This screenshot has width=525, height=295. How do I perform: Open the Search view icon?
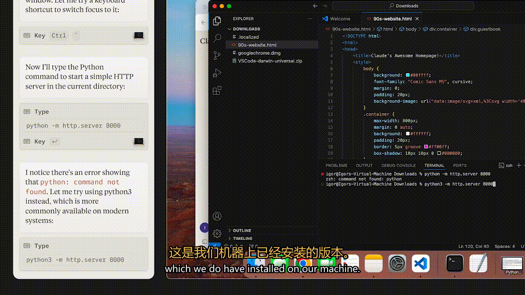[x=217, y=38]
